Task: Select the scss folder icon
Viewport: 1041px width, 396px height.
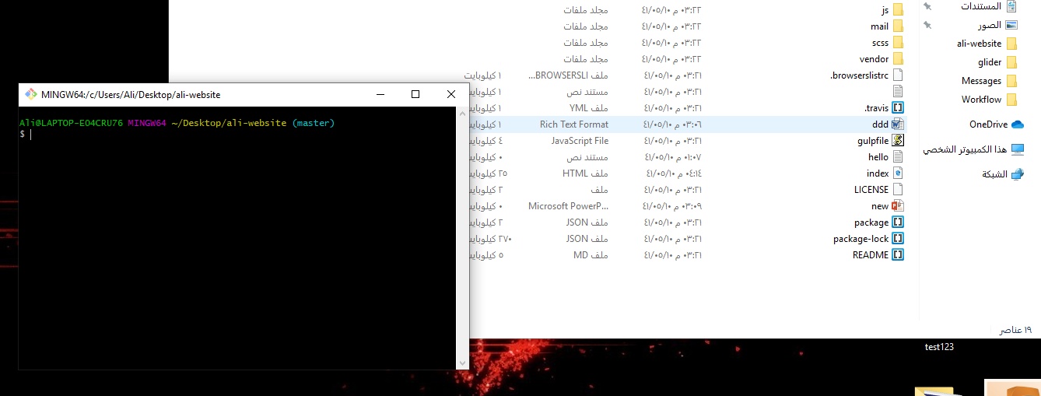Action: (898, 43)
